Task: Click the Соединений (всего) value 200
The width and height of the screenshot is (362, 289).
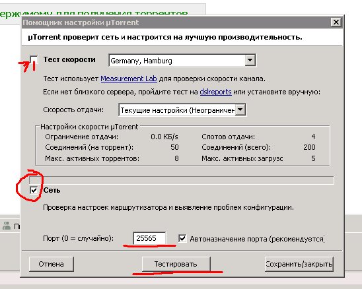Action: (309, 147)
